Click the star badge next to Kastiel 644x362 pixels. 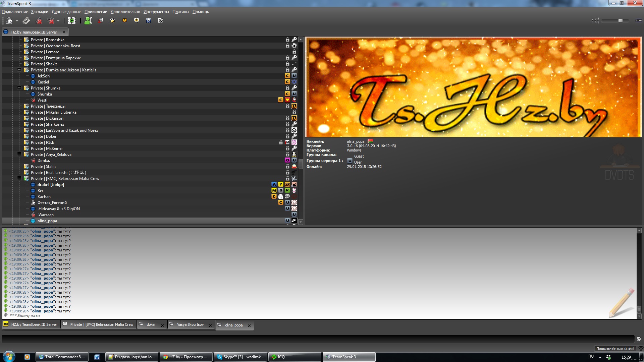pyautogui.click(x=294, y=82)
